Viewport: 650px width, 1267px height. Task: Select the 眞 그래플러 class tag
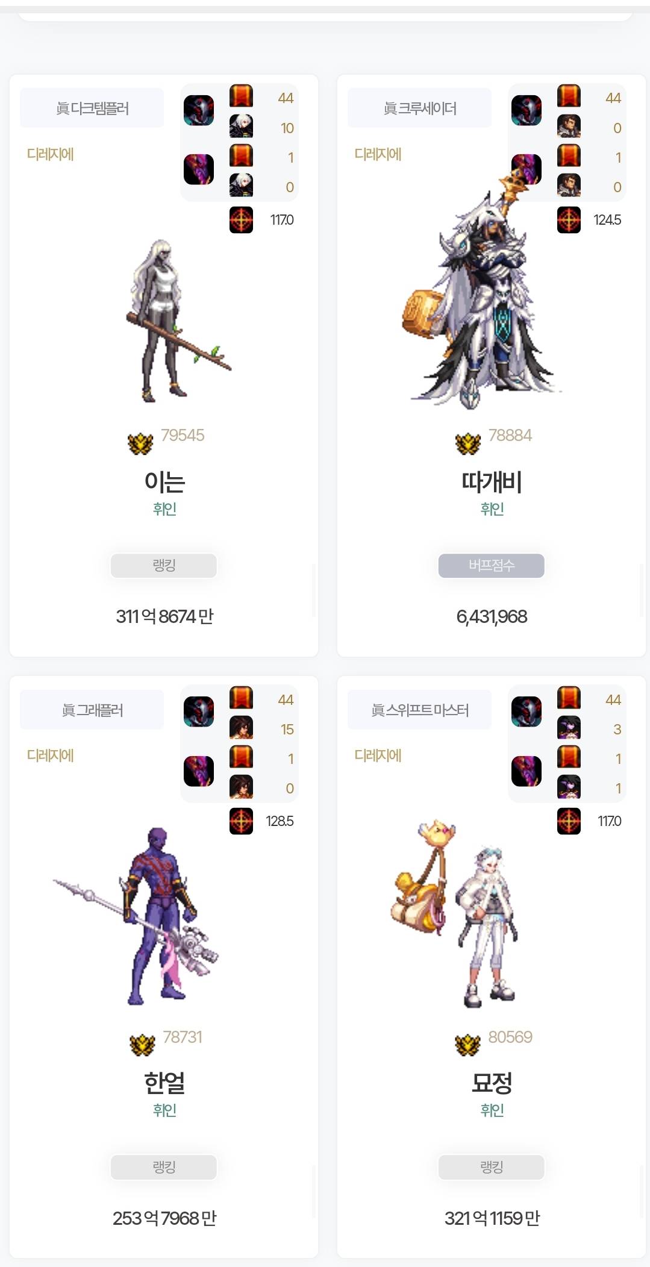pos(92,710)
